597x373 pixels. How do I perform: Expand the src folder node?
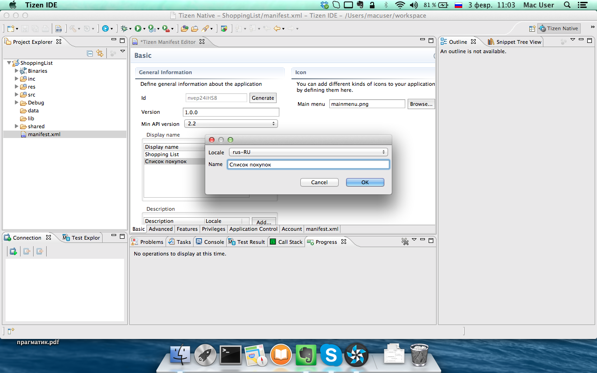click(x=17, y=95)
